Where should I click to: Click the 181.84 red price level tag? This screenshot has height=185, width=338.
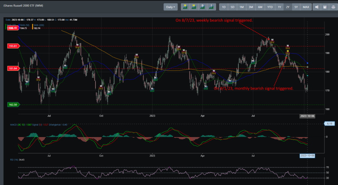click(14, 69)
